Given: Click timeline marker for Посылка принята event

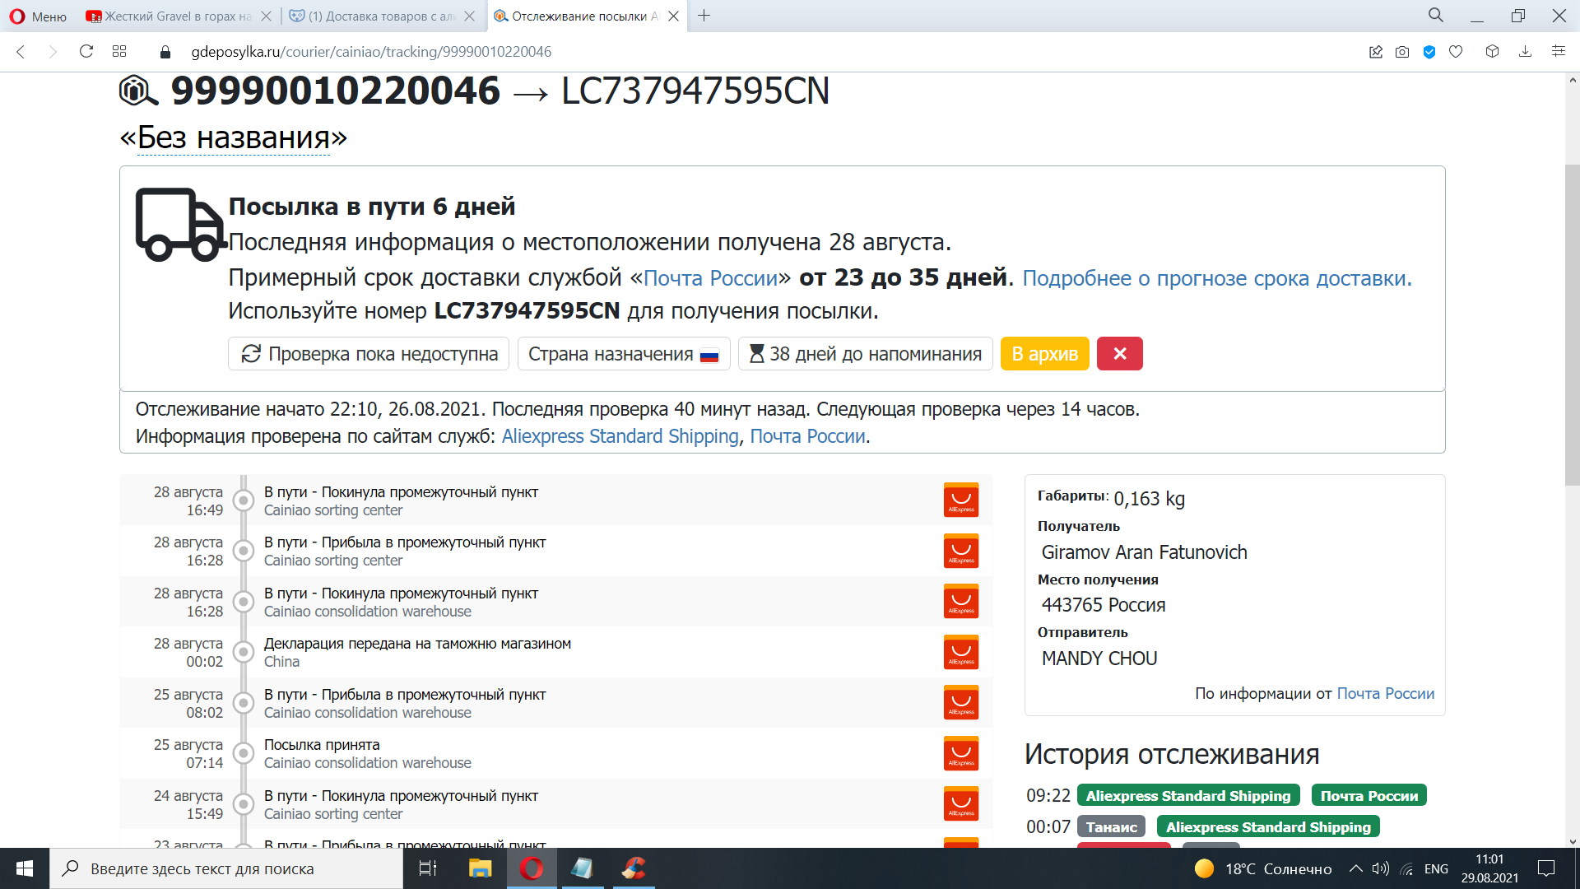Looking at the screenshot, I should coord(244,753).
